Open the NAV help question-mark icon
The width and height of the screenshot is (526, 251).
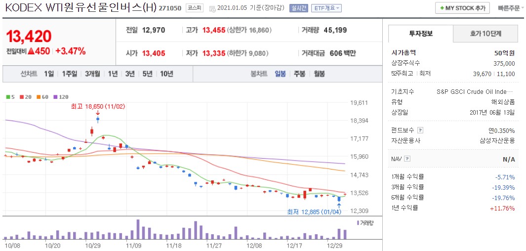point(407,159)
